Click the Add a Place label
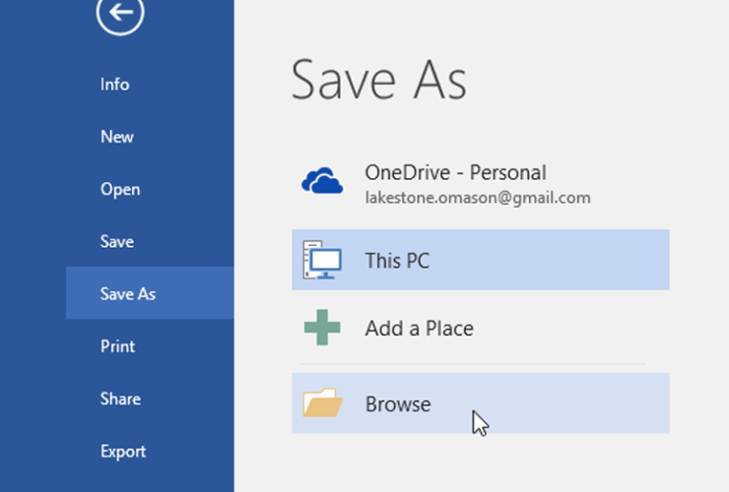 [x=420, y=329]
